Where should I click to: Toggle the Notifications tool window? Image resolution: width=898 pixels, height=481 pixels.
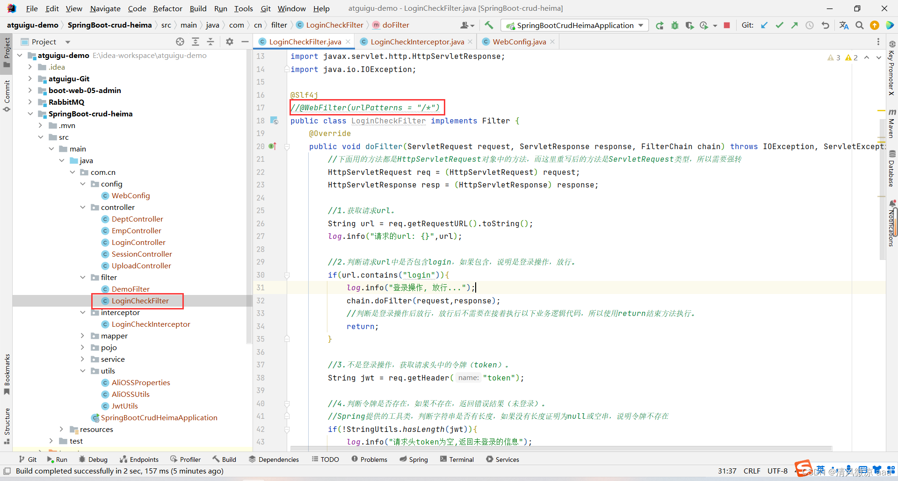tap(892, 223)
